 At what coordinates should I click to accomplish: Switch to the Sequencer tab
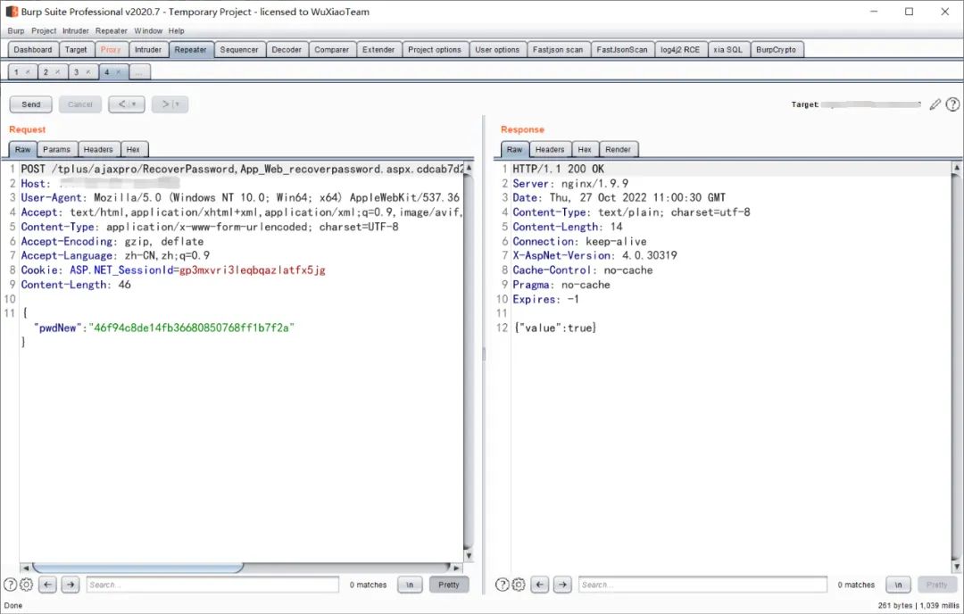point(239,50)
